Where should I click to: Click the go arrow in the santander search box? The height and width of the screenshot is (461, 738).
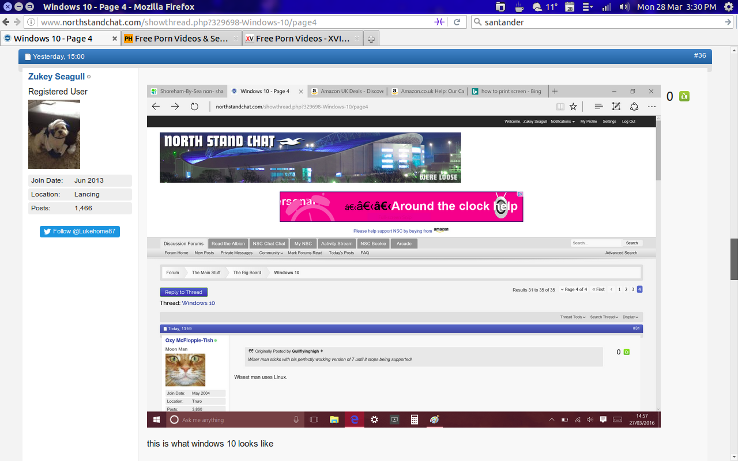point(728,22)
